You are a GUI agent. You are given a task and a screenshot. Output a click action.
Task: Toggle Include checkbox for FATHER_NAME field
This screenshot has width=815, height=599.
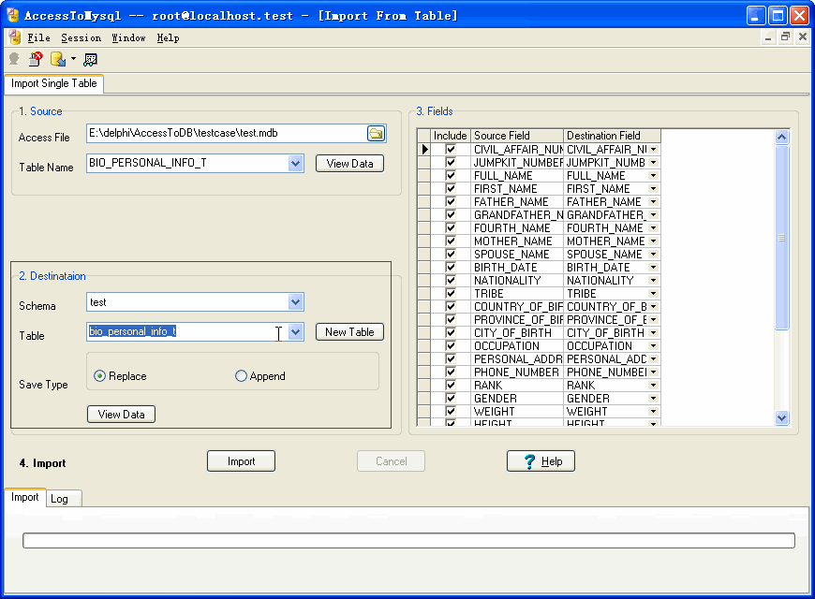point(451,202)
